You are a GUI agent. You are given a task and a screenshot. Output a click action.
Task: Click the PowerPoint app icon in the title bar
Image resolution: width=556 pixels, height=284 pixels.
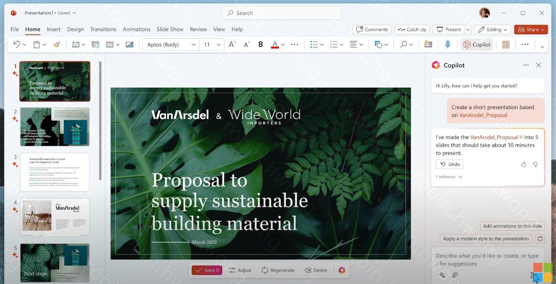[x=14, y=13]
